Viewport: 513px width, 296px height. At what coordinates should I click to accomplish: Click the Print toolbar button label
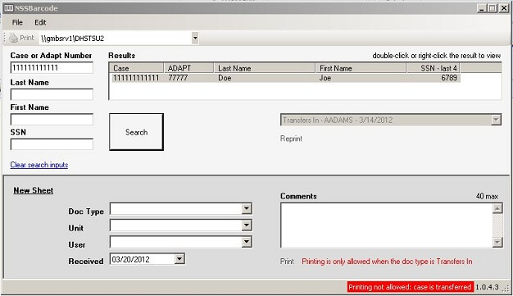pyautogui.click(x=26, y=38)
